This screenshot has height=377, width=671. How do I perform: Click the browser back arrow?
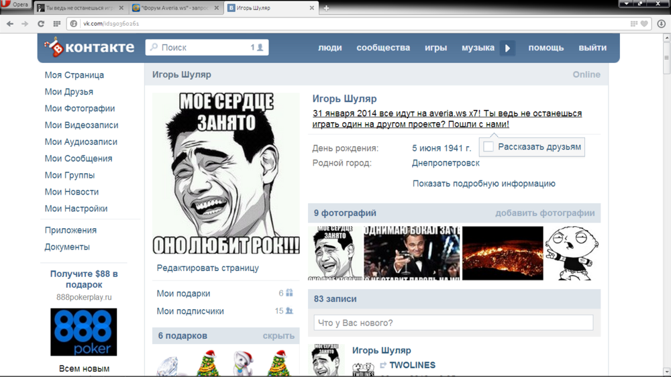click(x=10, y=23)
